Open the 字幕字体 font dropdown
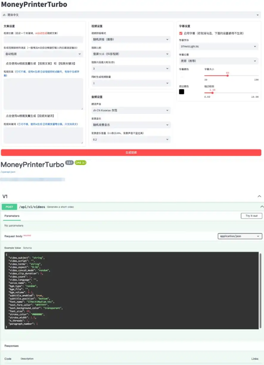The height and width of the screenshot is (365, 264). coord(218,46)
